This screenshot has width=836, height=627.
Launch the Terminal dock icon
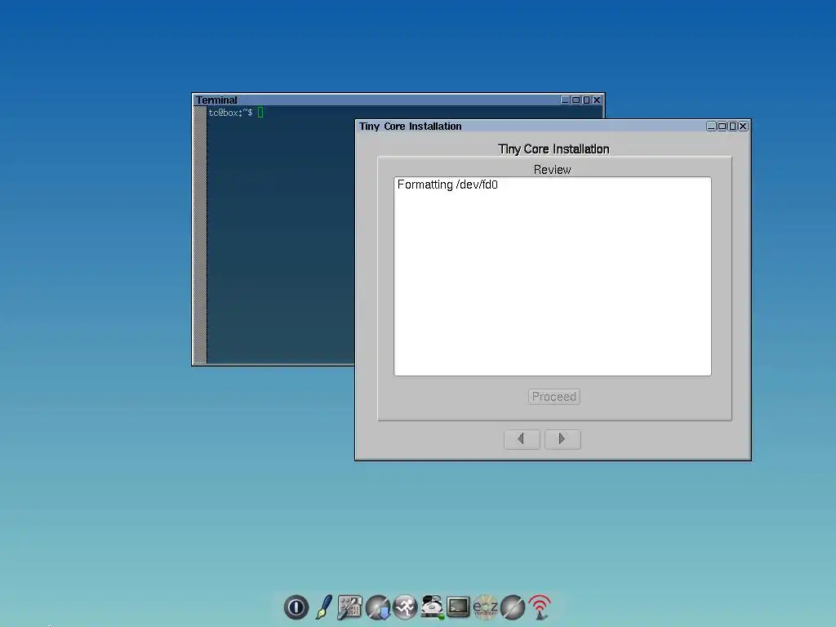point(458,607)
